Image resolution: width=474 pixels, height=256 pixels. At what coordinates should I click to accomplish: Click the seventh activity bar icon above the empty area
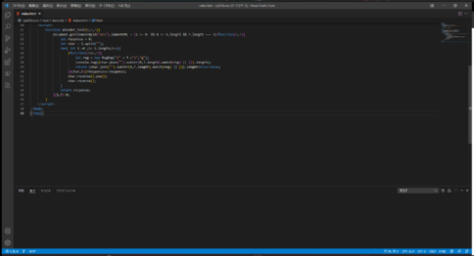(7, 85)
